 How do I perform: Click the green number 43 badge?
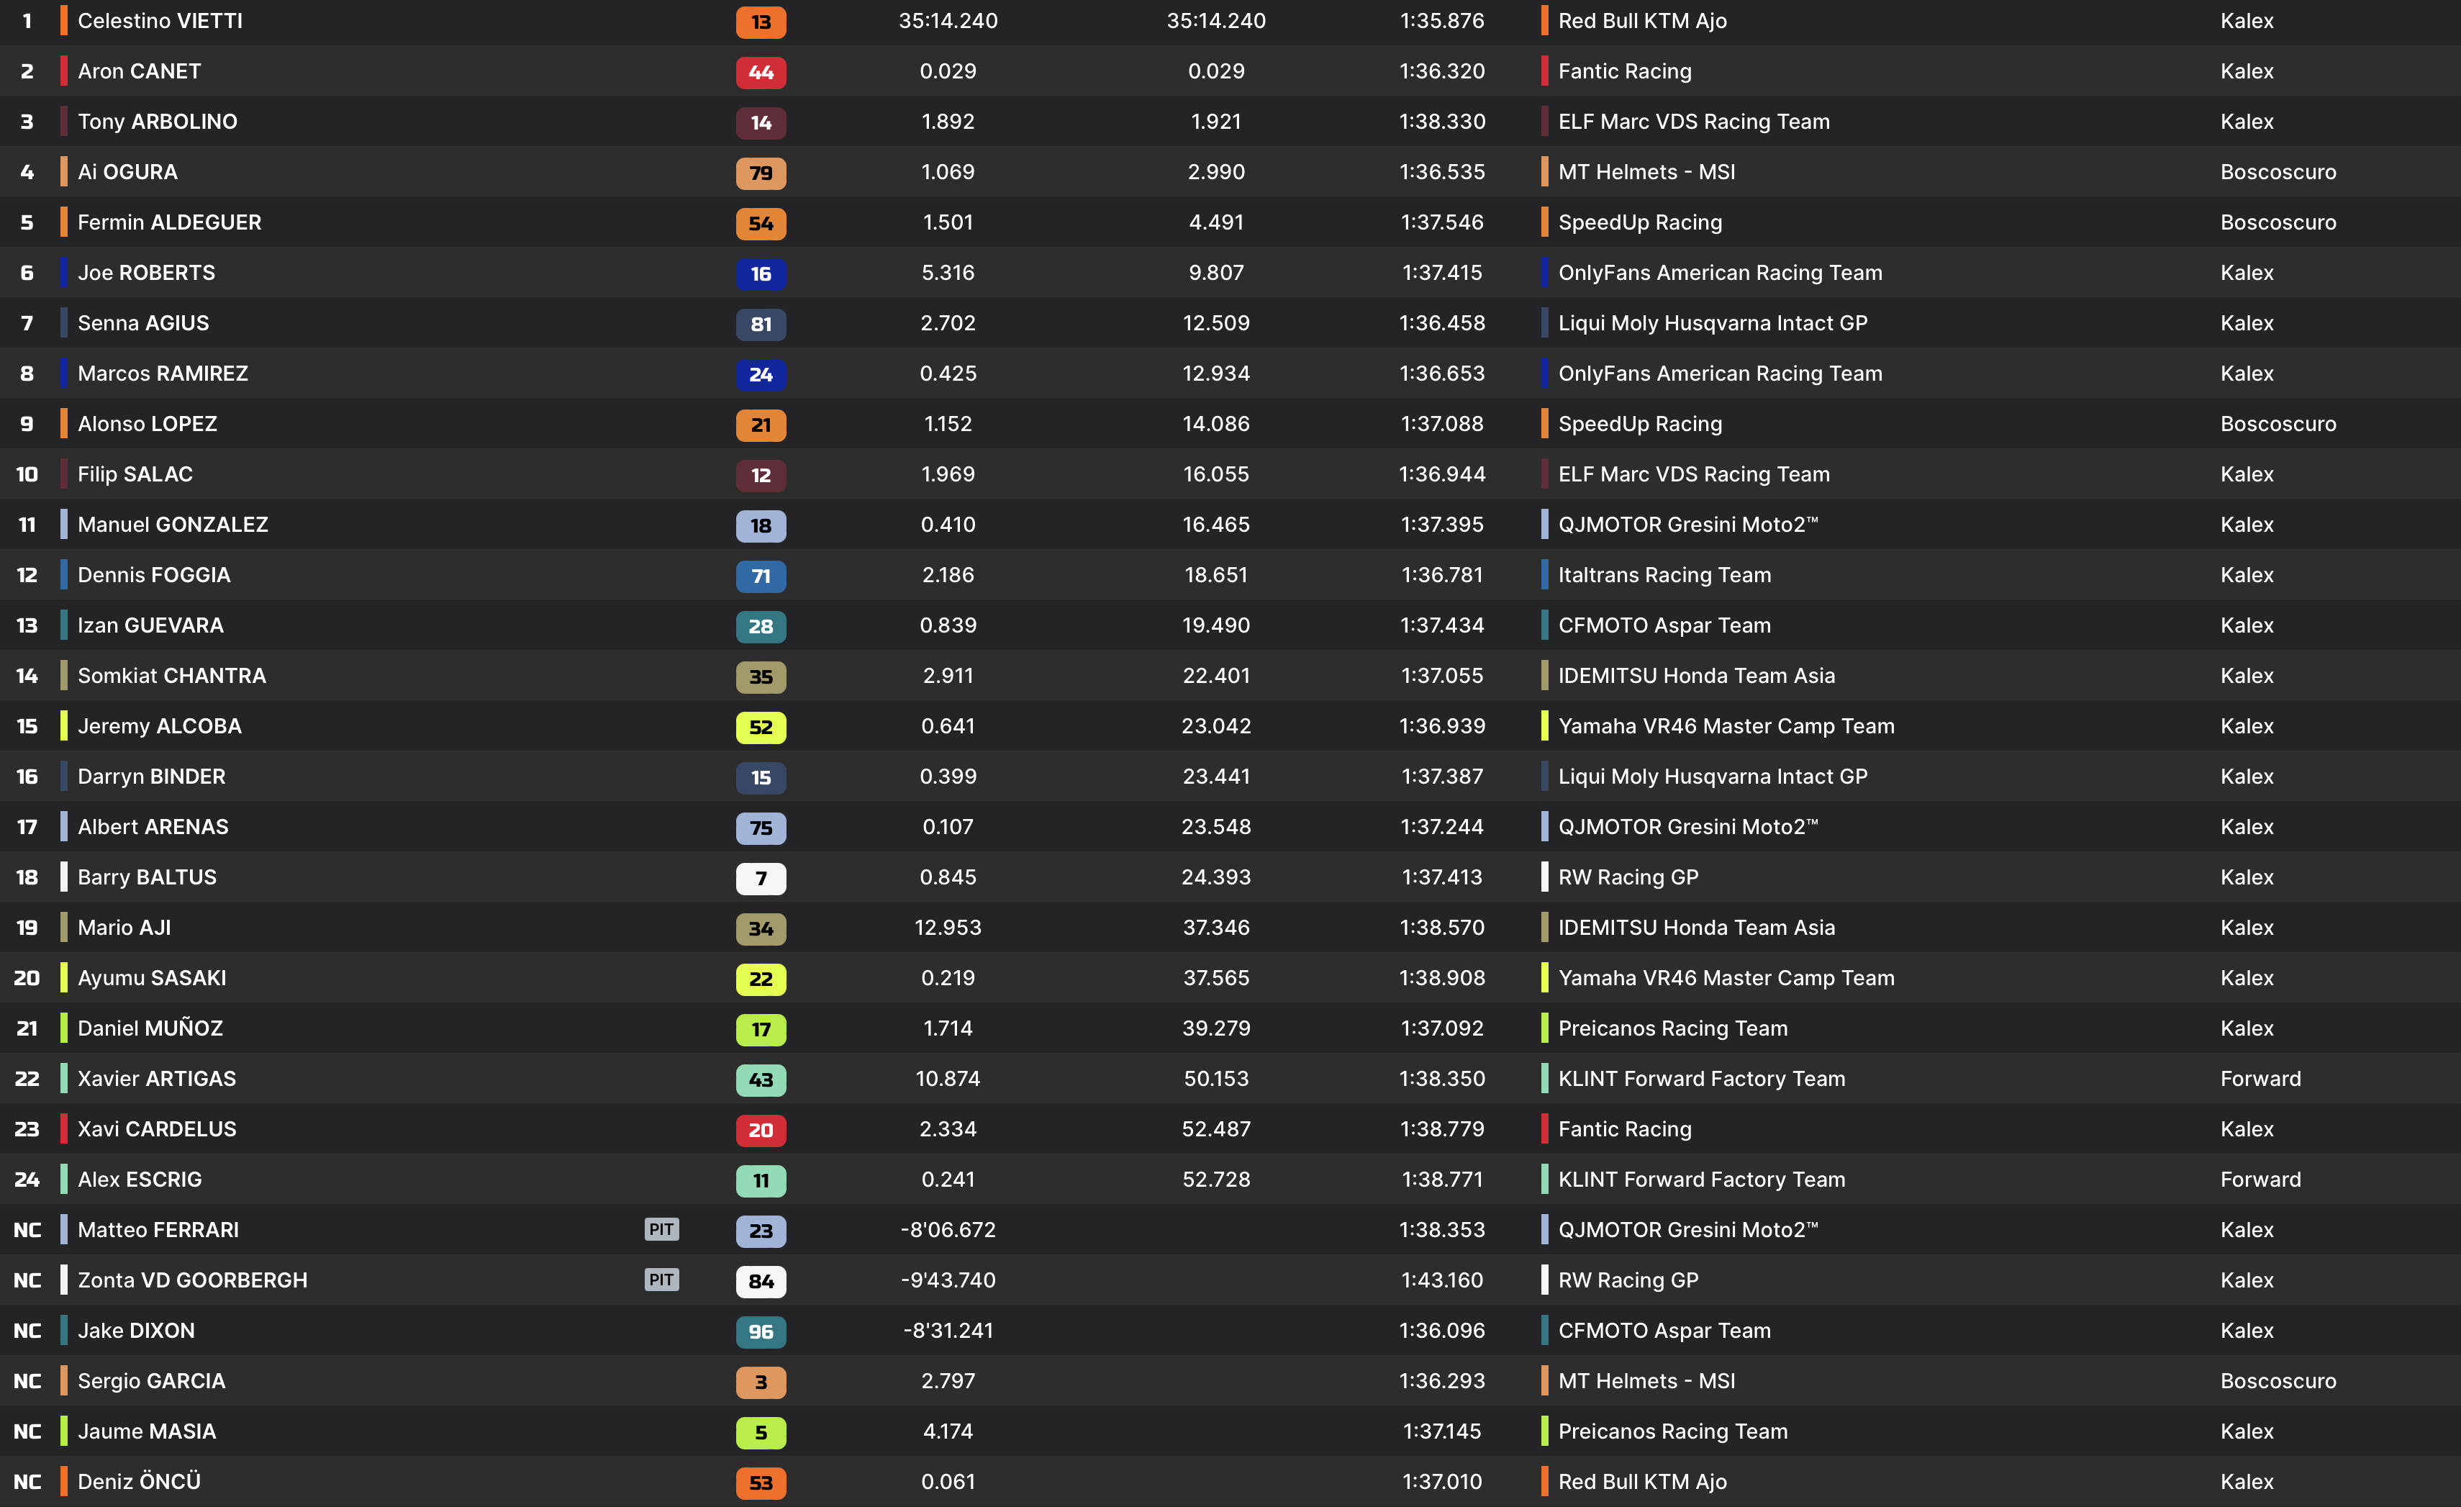[760, 1080]
